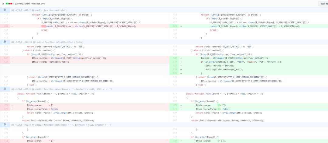Click deleted '$this->mergeParam = false;' line on left
The image size is (328, 143).
43,109
